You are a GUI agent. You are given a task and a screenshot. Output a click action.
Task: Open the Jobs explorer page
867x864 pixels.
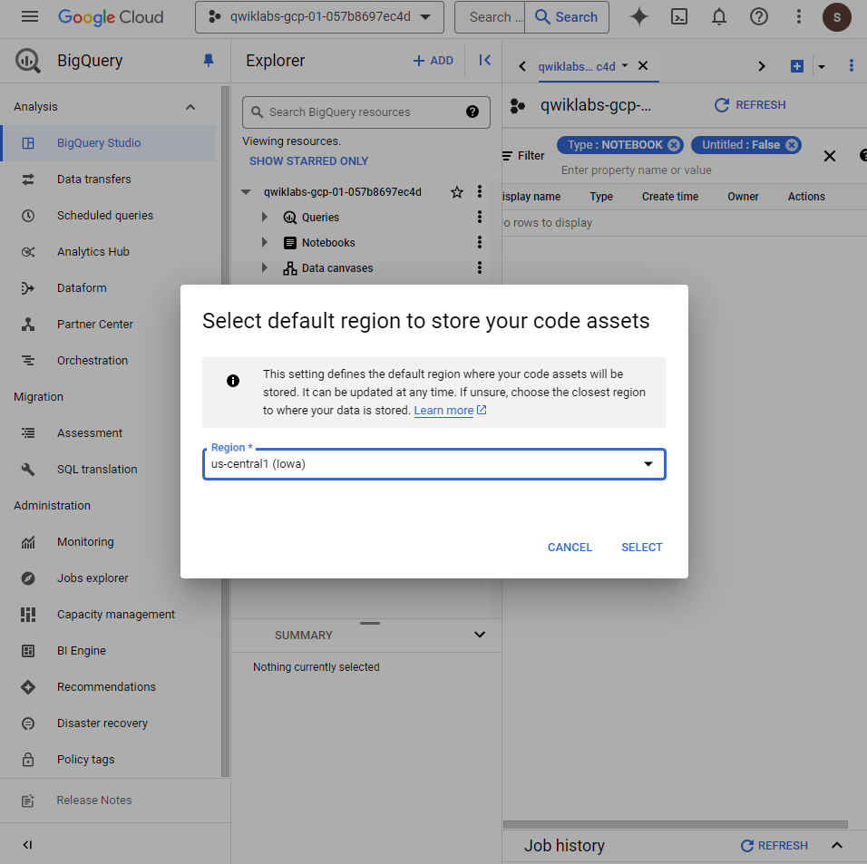92,578
